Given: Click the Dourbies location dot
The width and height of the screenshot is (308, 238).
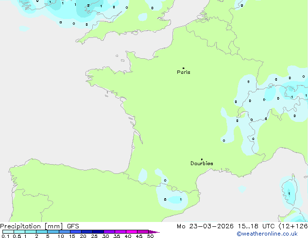Looking at the screenshot, I should click(202, 159).
